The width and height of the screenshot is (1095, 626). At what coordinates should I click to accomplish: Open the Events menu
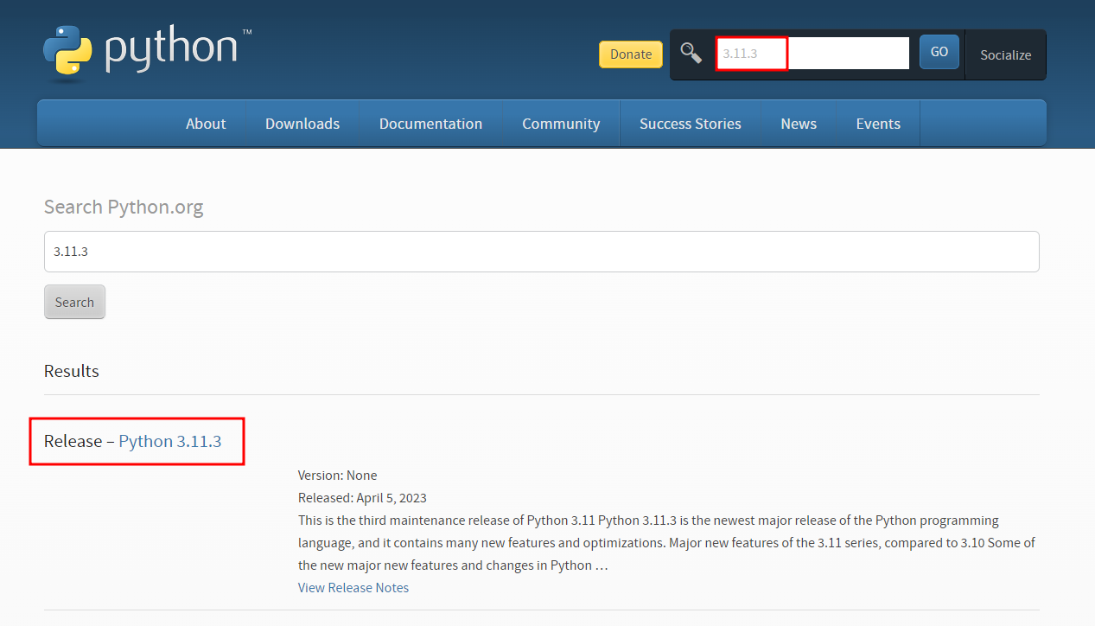[878, 124]
